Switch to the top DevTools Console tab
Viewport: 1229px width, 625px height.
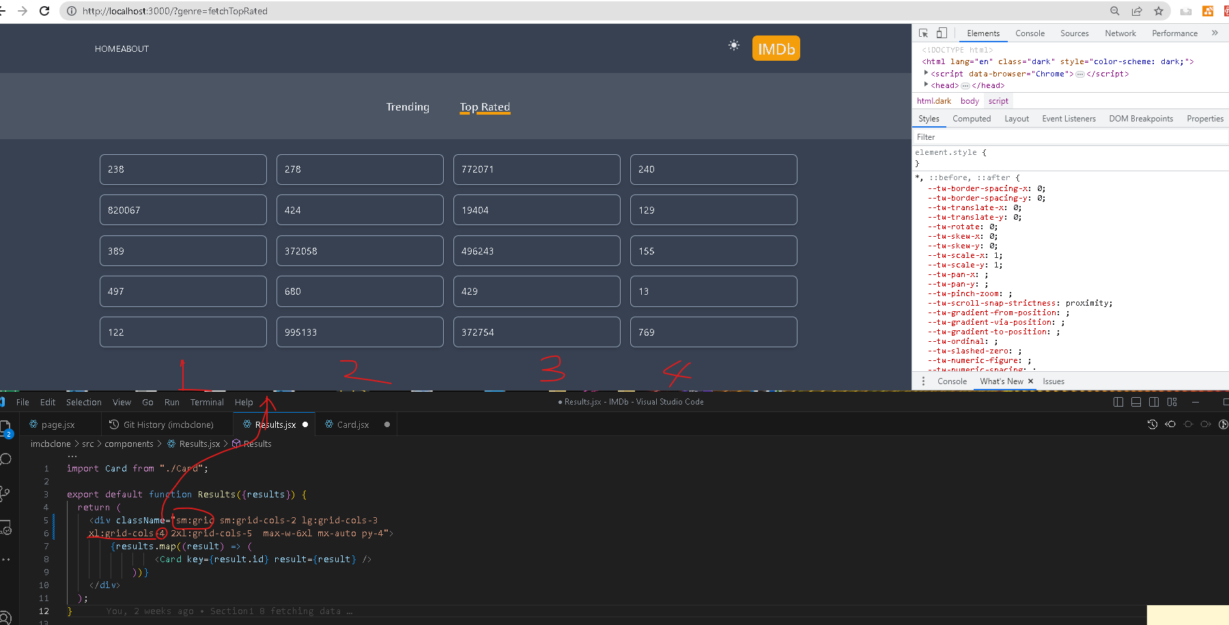(1030, 33)
